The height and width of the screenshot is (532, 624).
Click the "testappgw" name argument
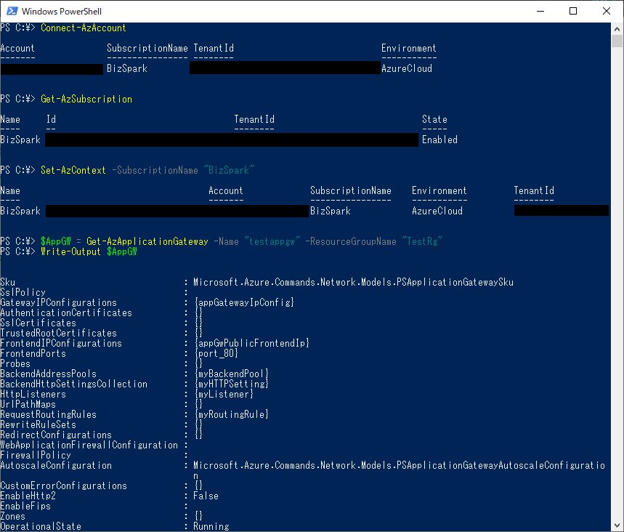pos(272,241)
